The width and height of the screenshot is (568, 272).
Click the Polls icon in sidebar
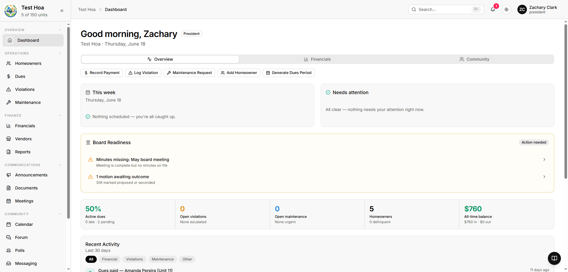click(x=9, y=250)
